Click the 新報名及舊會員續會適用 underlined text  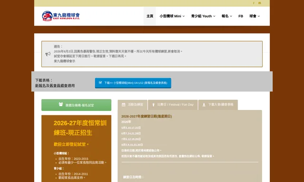(x=55, y=85)
